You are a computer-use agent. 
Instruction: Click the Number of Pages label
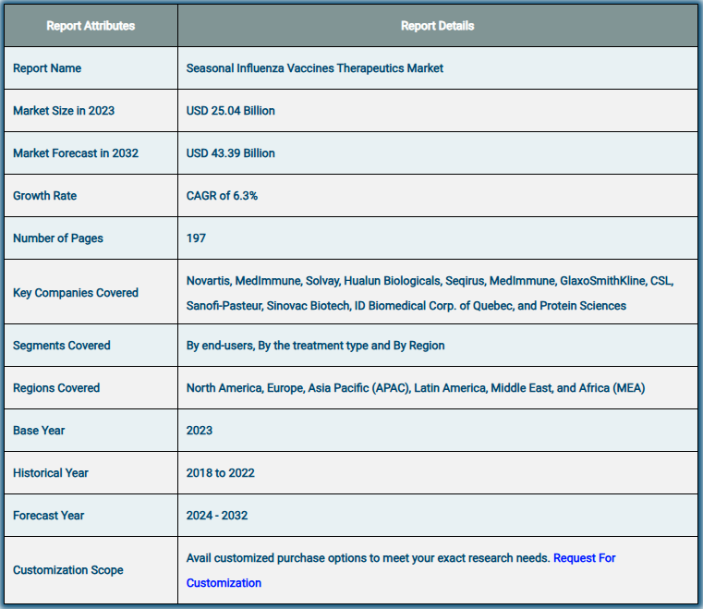[x=58, y=238]
